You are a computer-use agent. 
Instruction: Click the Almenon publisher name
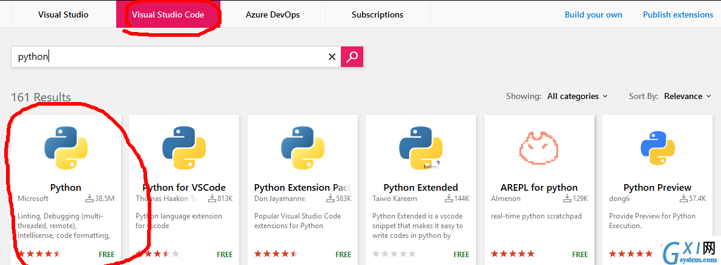(506, 199)
